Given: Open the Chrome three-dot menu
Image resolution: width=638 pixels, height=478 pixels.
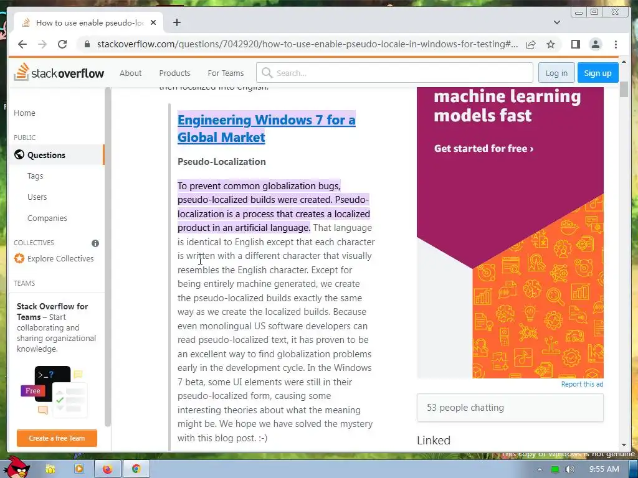Looking at the screenshot, I should (x=616, y=44).
